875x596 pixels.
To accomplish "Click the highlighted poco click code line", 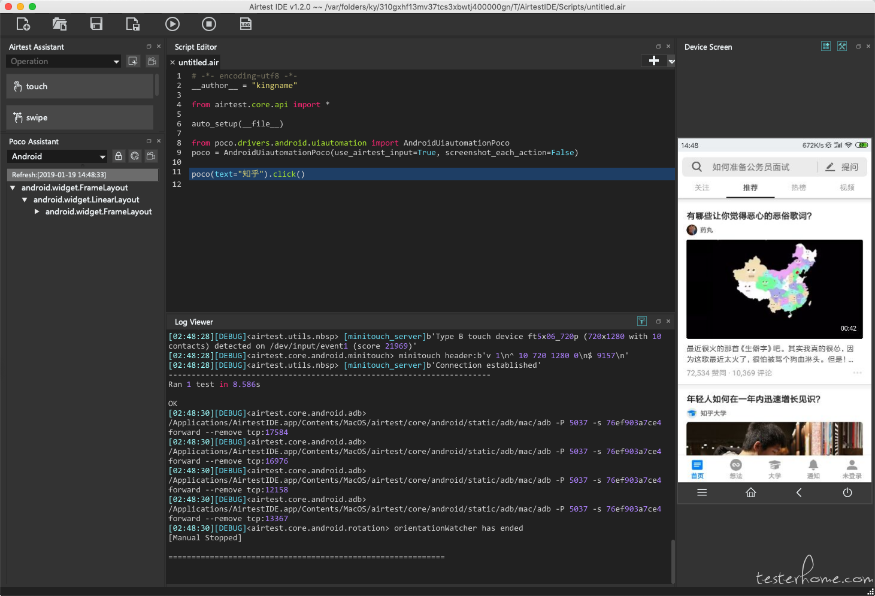I will pyautogui.click(x=432, y=174).
